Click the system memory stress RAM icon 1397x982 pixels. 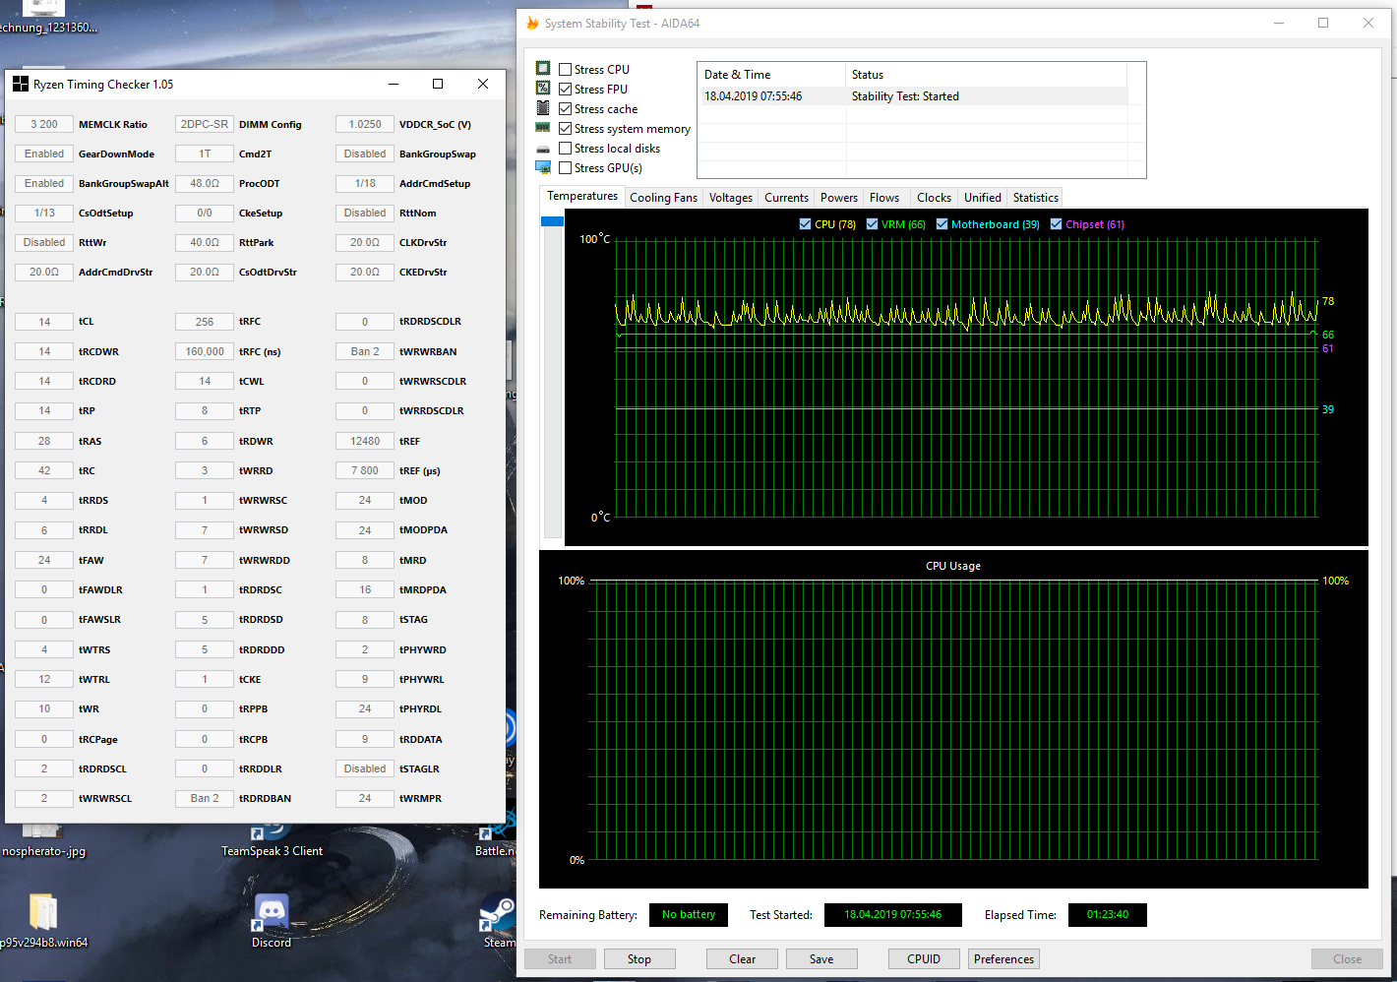coord(543,128)
